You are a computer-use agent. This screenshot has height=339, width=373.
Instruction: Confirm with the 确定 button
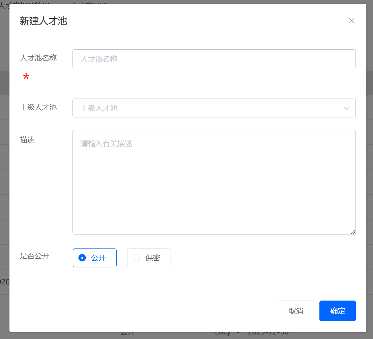337,311
